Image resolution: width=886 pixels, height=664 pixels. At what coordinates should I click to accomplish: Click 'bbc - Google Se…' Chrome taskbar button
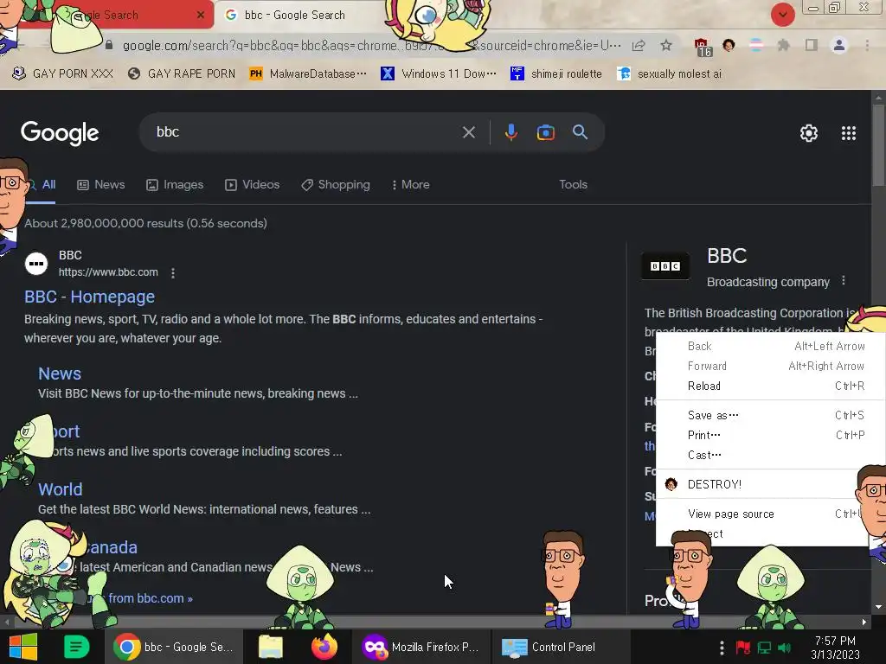point(173,647)
